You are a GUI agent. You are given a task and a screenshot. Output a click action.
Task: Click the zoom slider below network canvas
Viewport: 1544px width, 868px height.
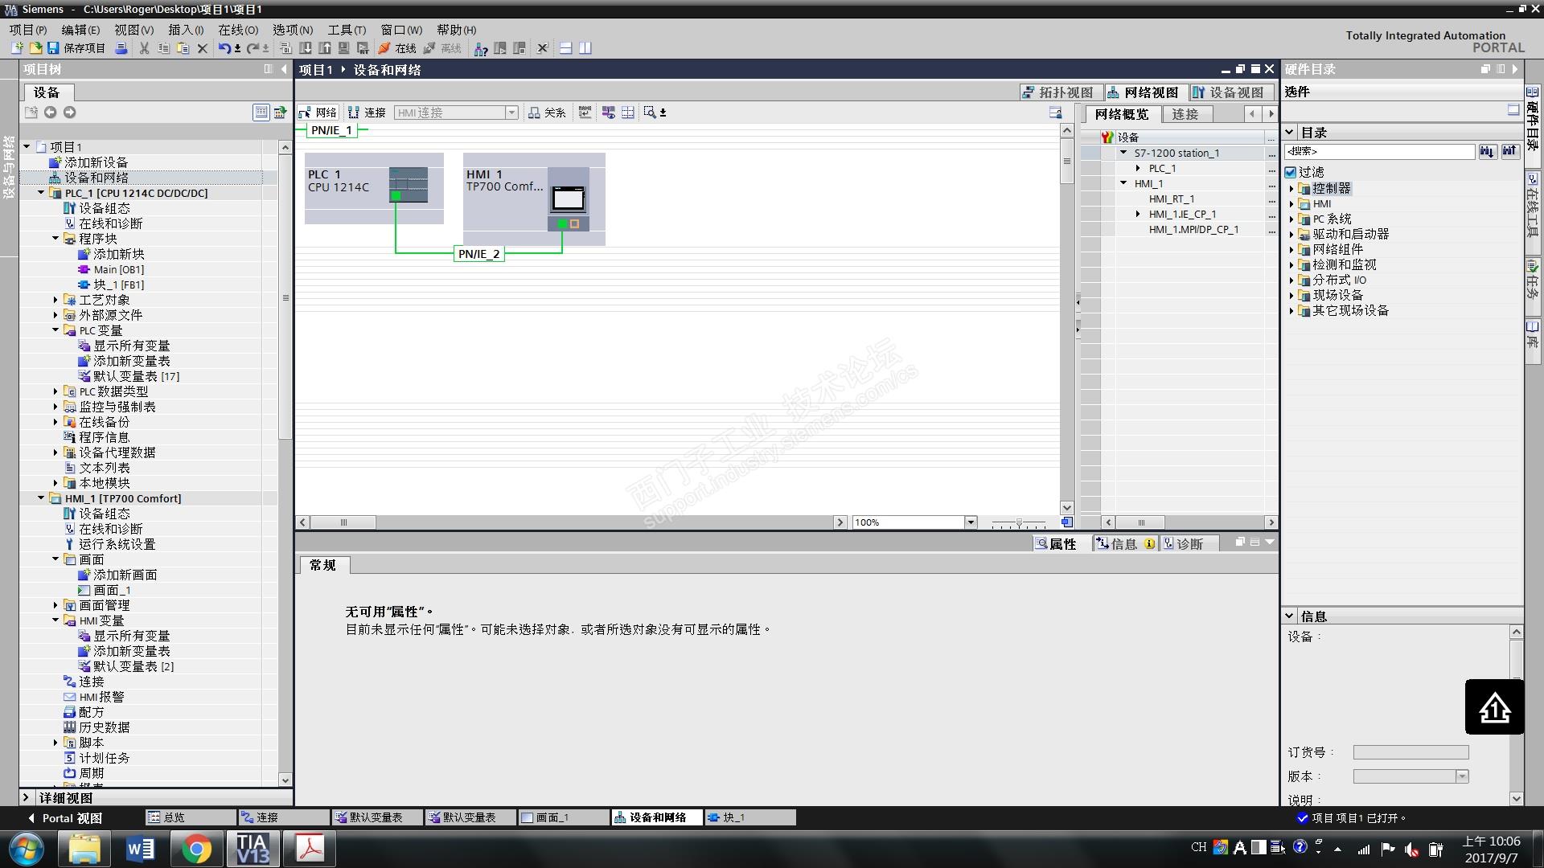[1018, 523]
